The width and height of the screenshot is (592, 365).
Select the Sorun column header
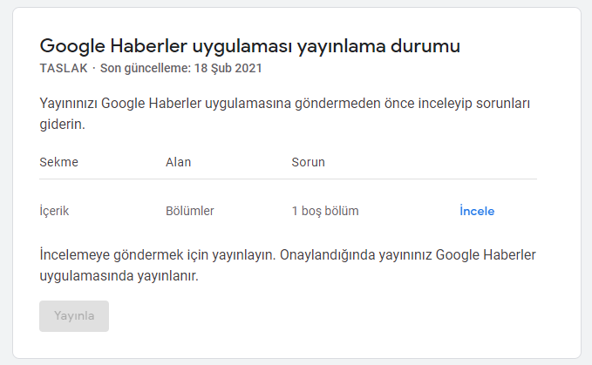click(308, 162)
